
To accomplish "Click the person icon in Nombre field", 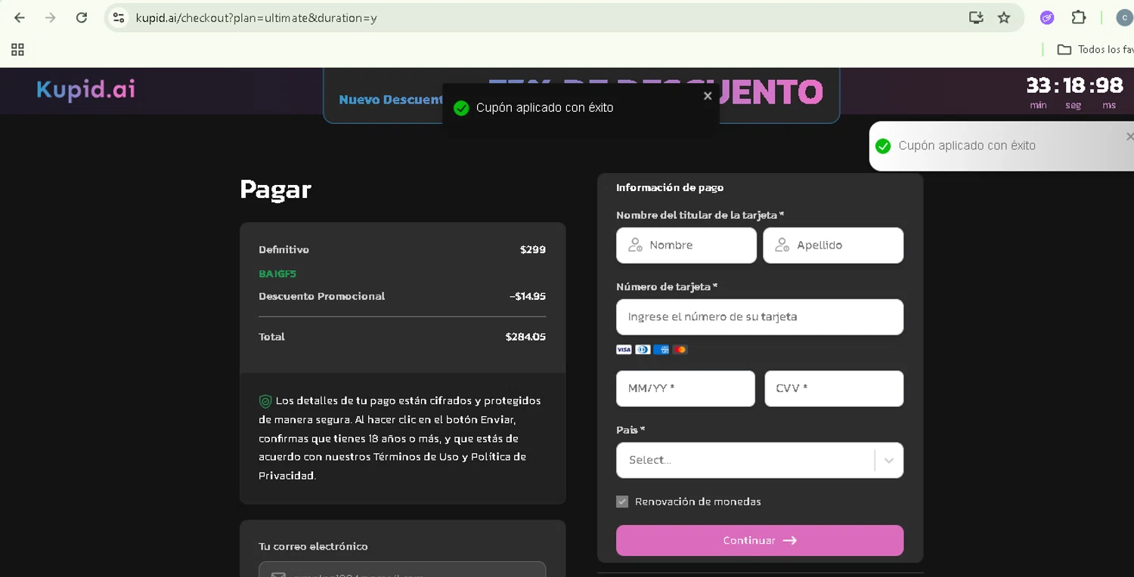I will click(635, 245).
